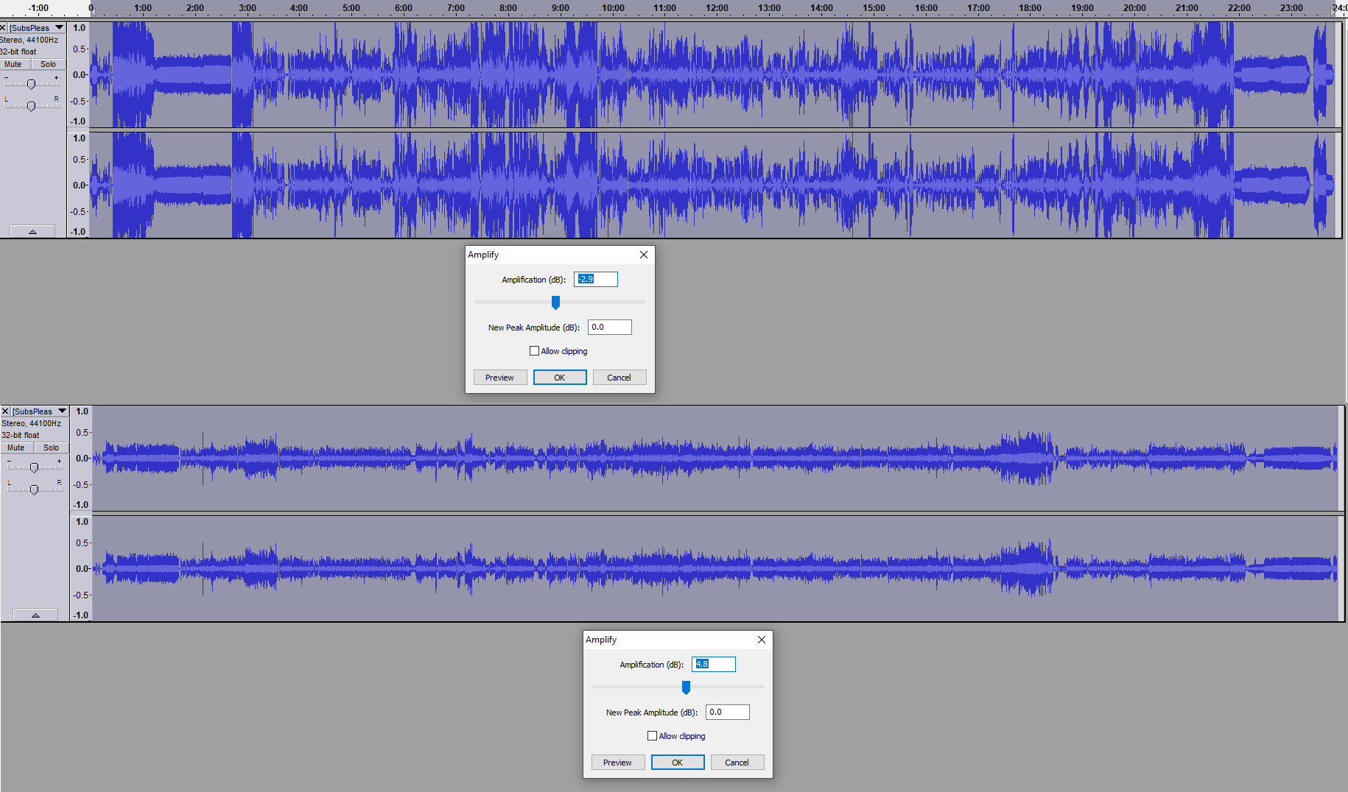Image resolution: width=1348 pixels, height=792 pixels.
Task: Click the upper track's gain slider knob
Action: [x=31, y=85]
